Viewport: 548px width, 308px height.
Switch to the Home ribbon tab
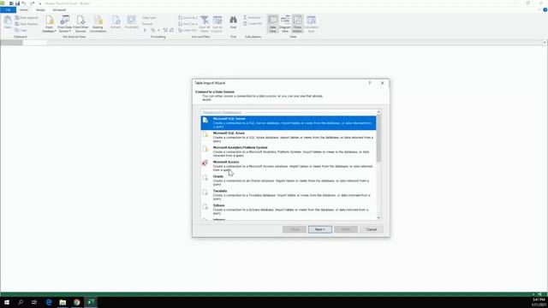[x=24, y=9]
